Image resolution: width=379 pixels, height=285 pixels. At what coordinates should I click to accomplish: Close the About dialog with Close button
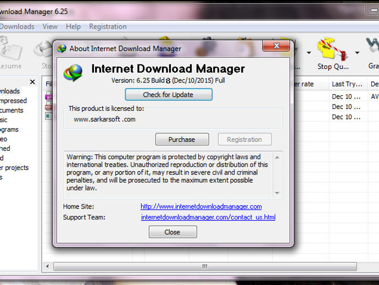coord(172,232)
